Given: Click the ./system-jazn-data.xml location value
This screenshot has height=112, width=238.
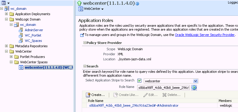Looking at the screenshot, I should click(134, 59).
